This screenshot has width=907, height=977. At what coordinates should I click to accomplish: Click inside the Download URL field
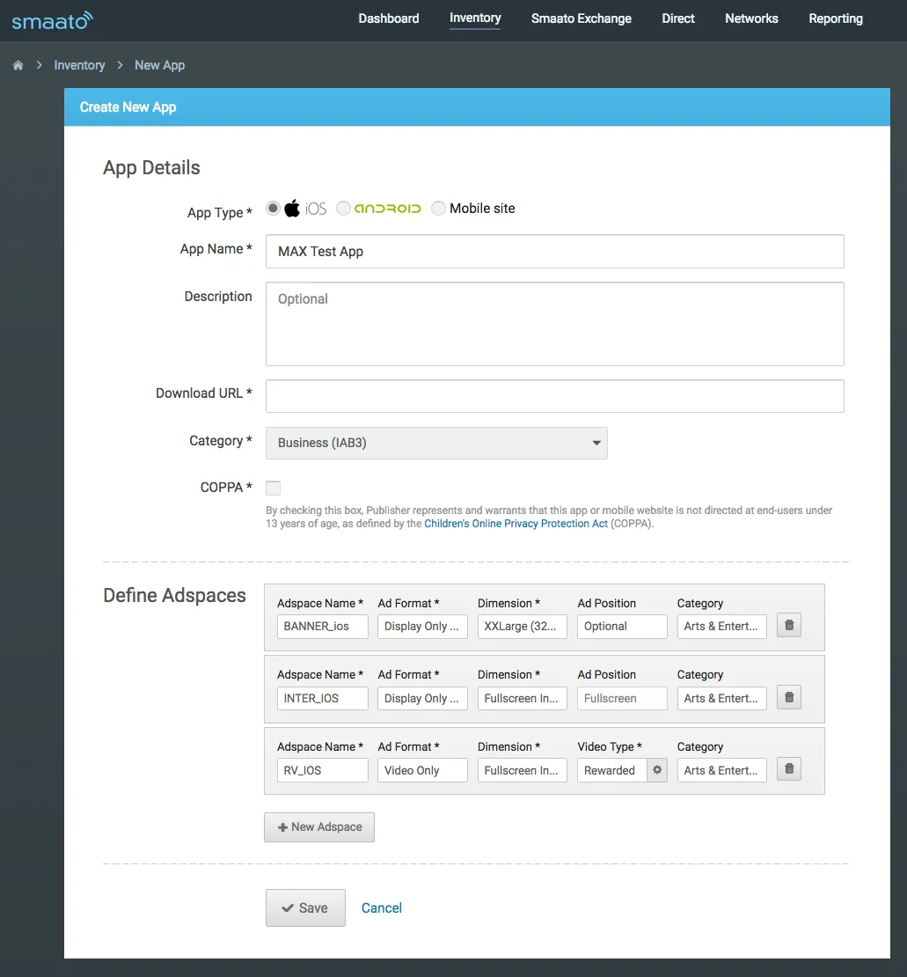[554, 395]
